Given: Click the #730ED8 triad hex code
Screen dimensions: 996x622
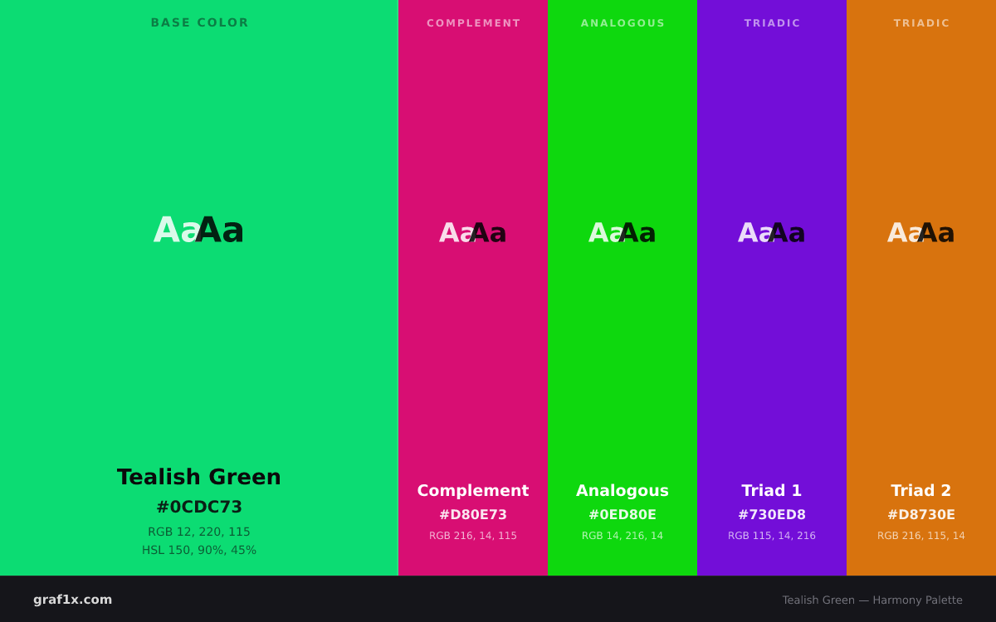Looking at the screenshot, I should (x=772, y=514).
